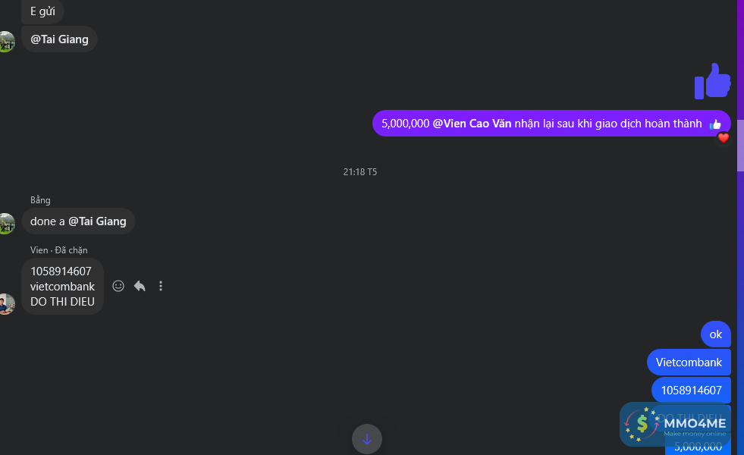The image size is (744, 455).
Task: Click the small thumbs-up in purple message
Action: point(715,124)
